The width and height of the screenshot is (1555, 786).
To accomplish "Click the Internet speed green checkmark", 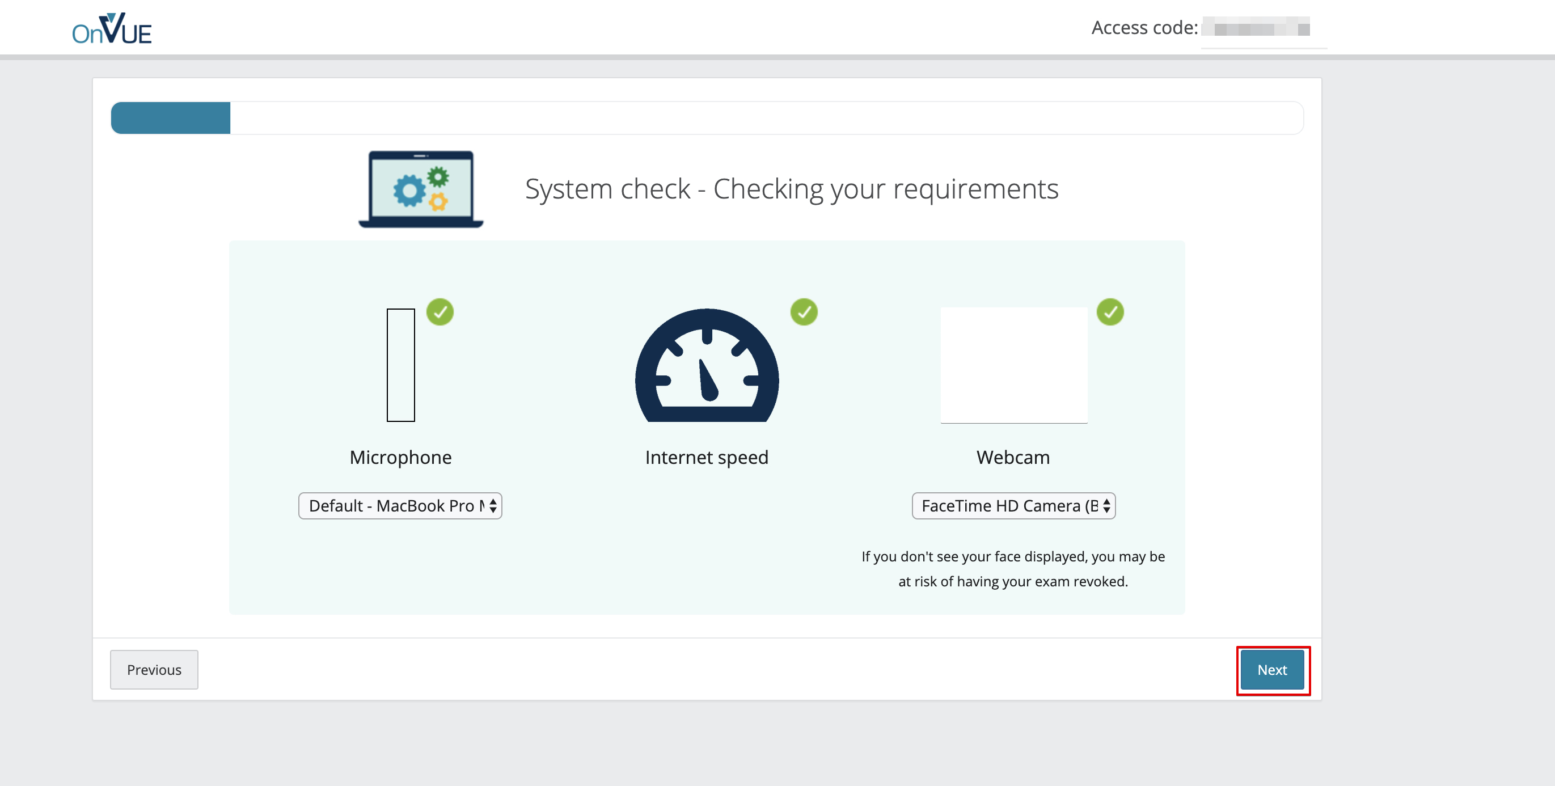I will point(804,312).
